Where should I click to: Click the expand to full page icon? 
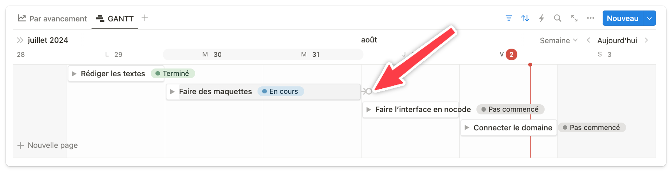coord(574,18)
